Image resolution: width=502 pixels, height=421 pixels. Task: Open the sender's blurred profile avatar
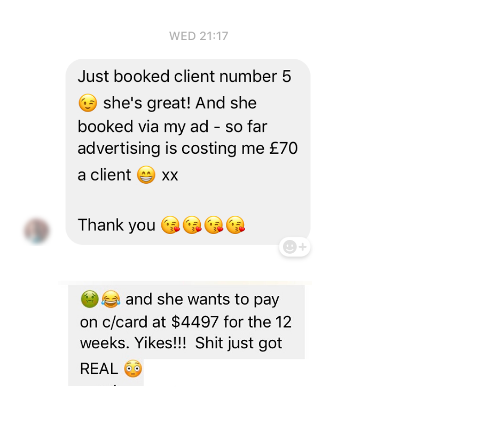pyautogui.click(x=36, y=231)
